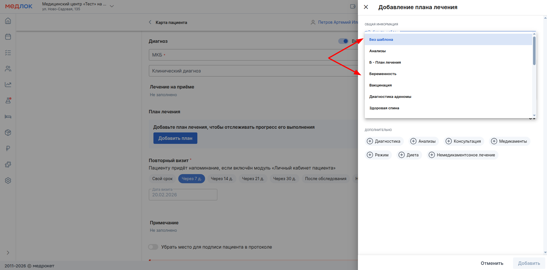Click the Добавить план button

click(x=175, y=138)
